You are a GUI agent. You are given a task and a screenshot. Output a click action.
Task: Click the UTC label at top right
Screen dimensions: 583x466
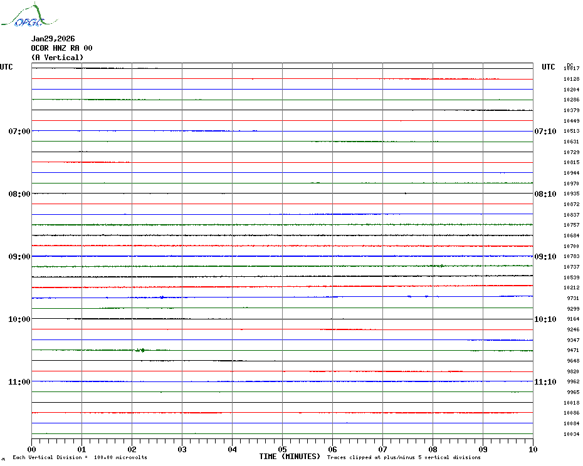(548, 67)
